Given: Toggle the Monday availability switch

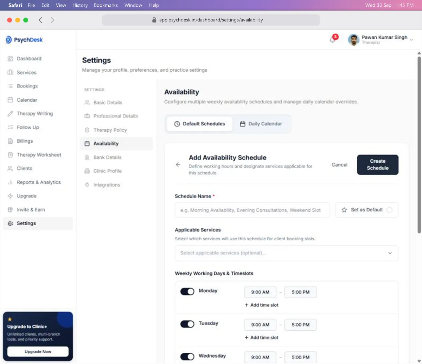Looking at the screenshot, I should point(187,292).
